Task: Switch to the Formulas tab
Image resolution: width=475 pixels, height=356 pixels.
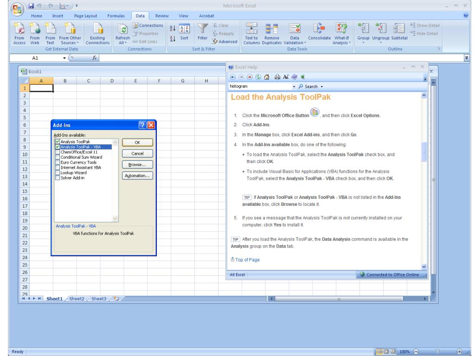Action: (x=116, y=16)
